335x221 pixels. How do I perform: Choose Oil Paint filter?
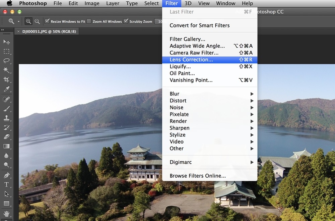pyautogui.click(x=210, y=73)
